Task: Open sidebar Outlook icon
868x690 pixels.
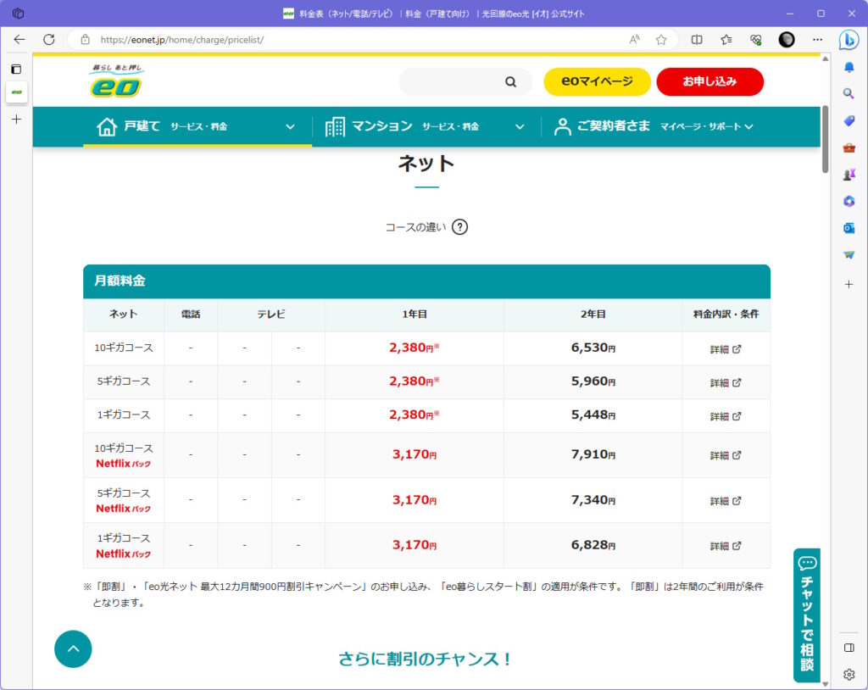Action: (x=849, y=228)
